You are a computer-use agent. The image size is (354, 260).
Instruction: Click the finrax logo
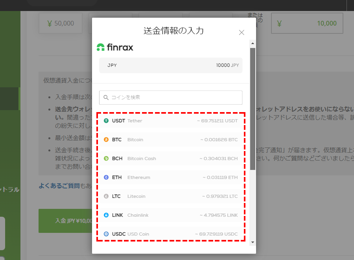pos(115,47)
